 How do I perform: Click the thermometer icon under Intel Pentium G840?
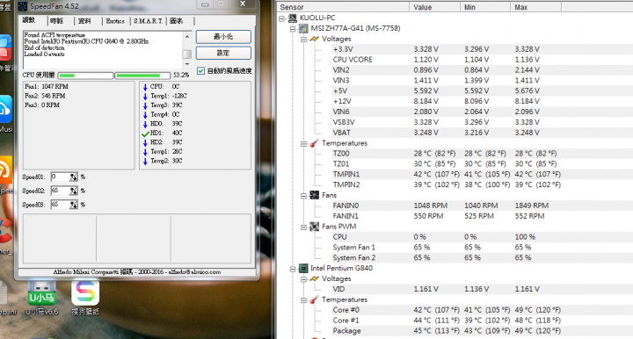314,299
